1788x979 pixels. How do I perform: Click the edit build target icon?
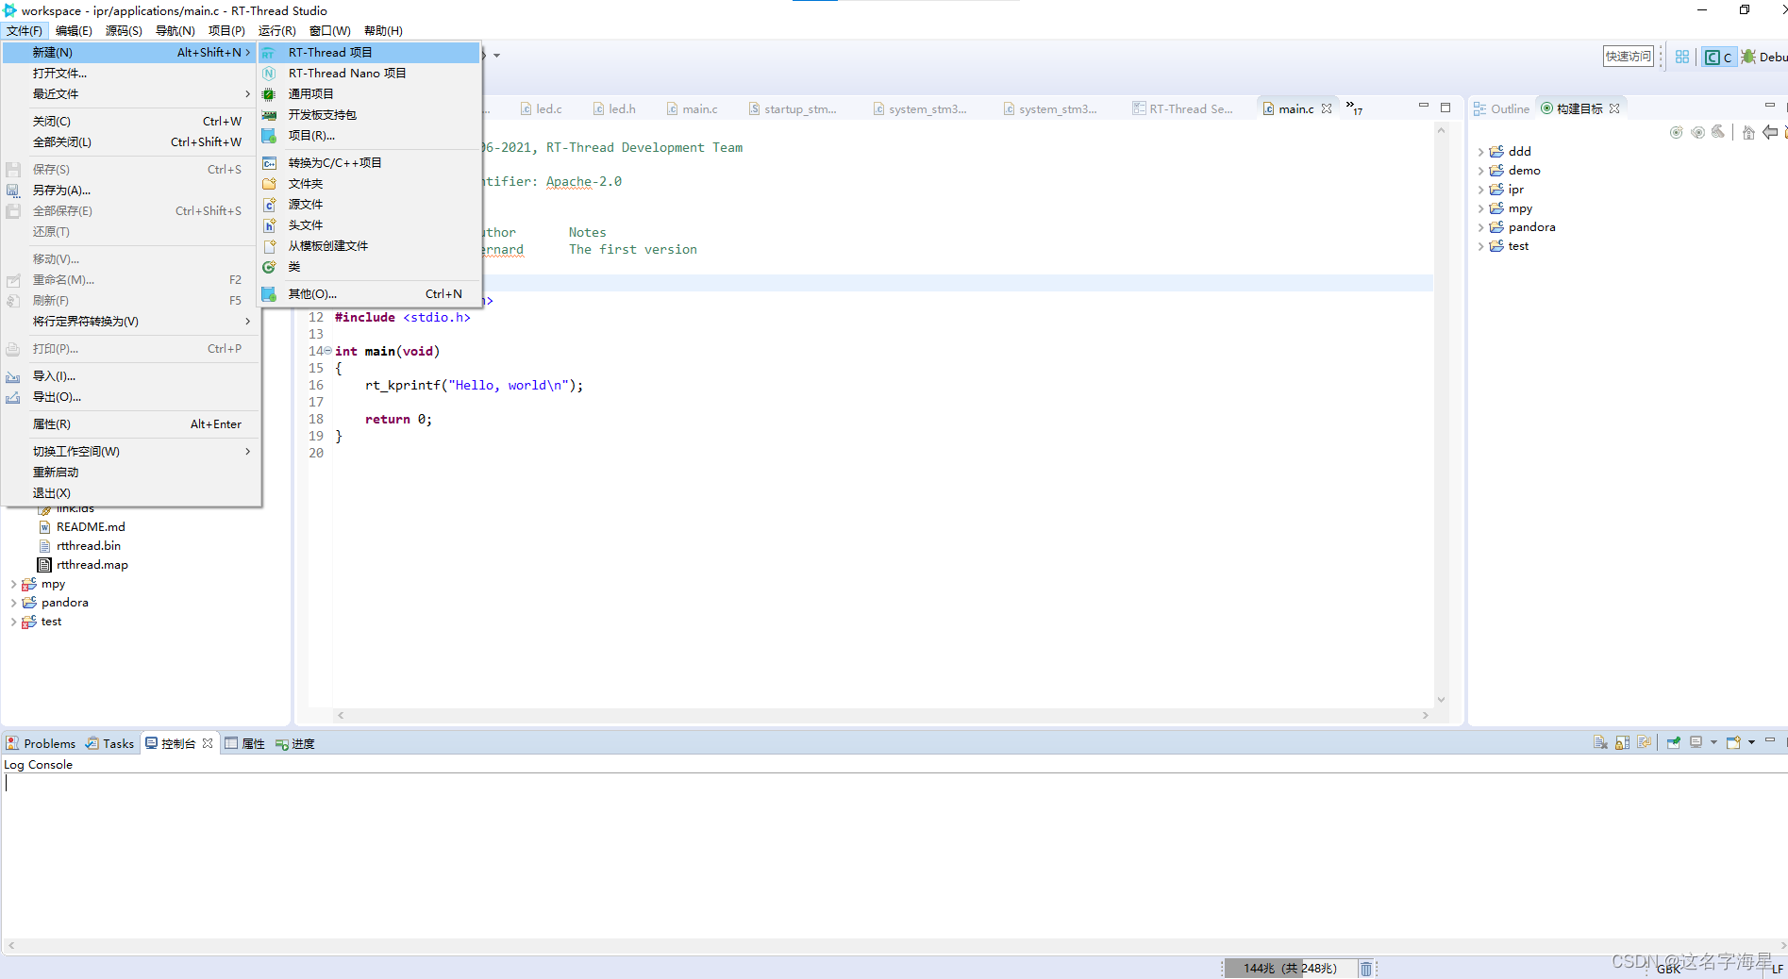1698,132
